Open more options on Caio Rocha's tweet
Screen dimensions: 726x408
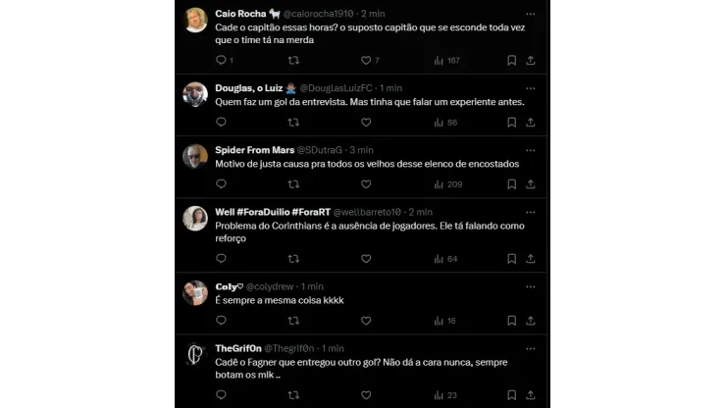[x=531, y=15]
